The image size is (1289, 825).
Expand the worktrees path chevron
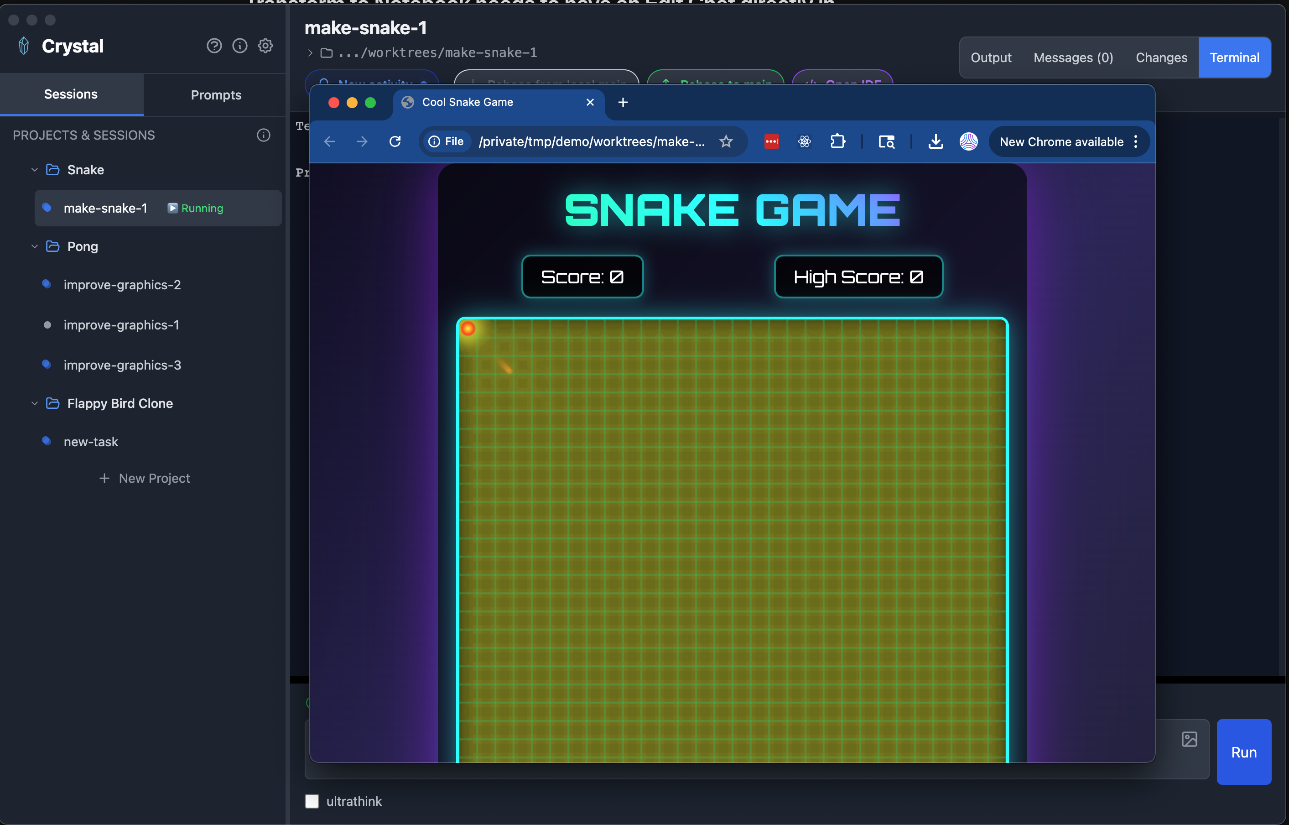coord(310,52)
